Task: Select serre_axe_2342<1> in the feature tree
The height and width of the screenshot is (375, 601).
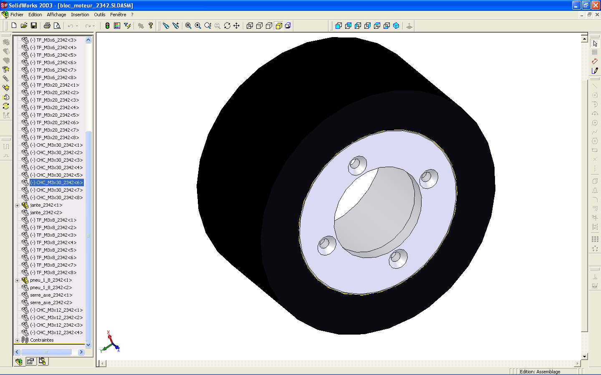Action: 51,295
